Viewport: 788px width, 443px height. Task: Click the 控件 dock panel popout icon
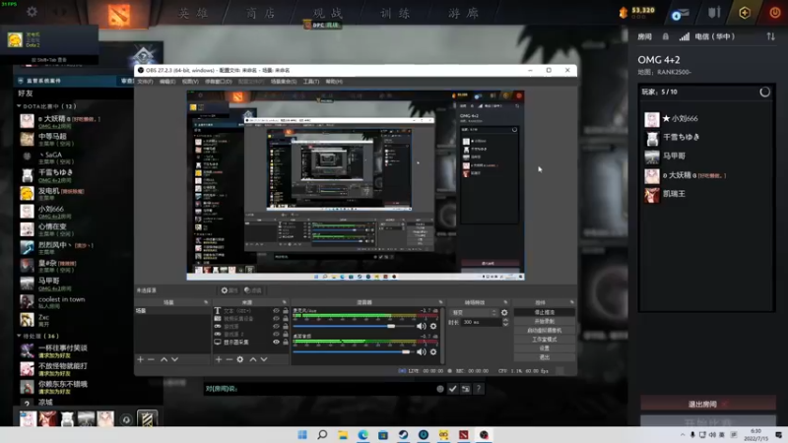(x=572, y=302)
